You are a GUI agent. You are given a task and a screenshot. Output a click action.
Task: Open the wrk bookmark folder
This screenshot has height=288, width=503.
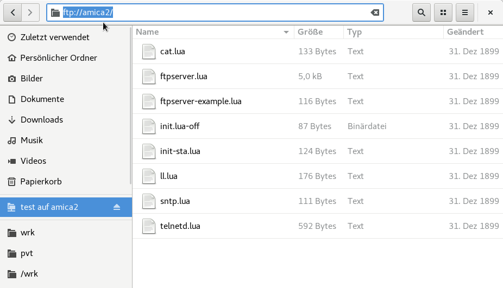coord(28,233)
